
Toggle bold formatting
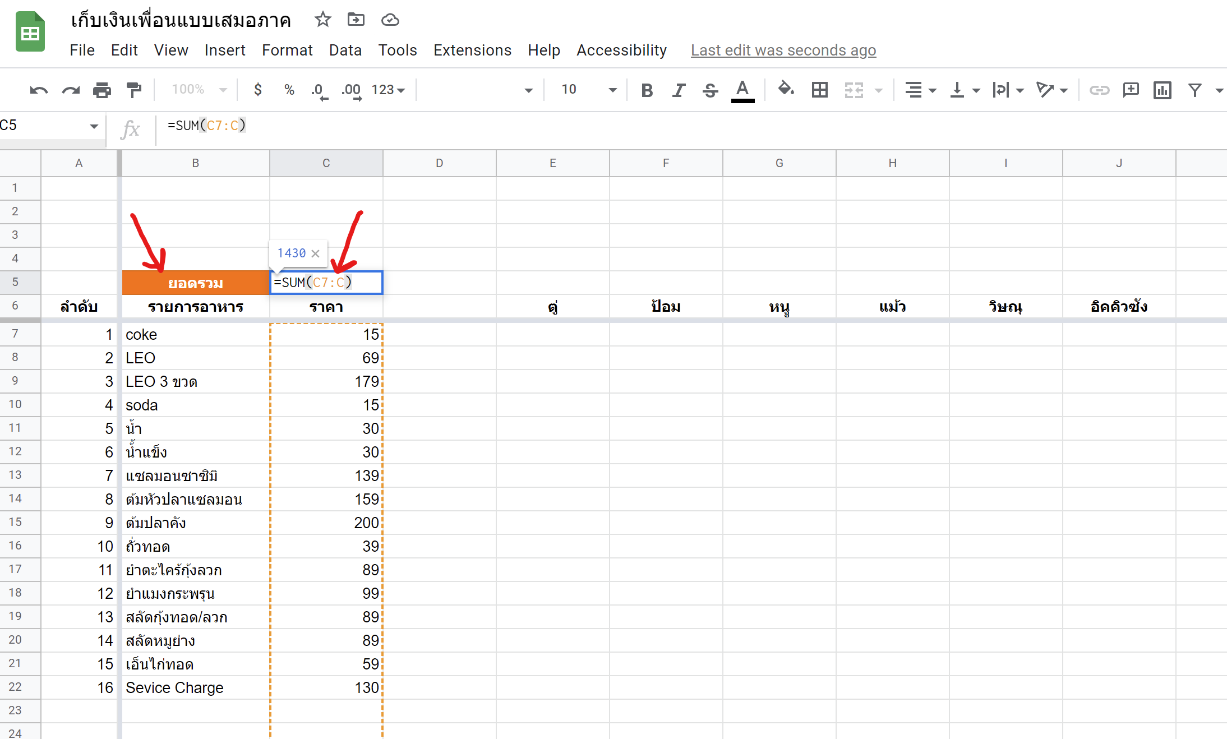647,90
